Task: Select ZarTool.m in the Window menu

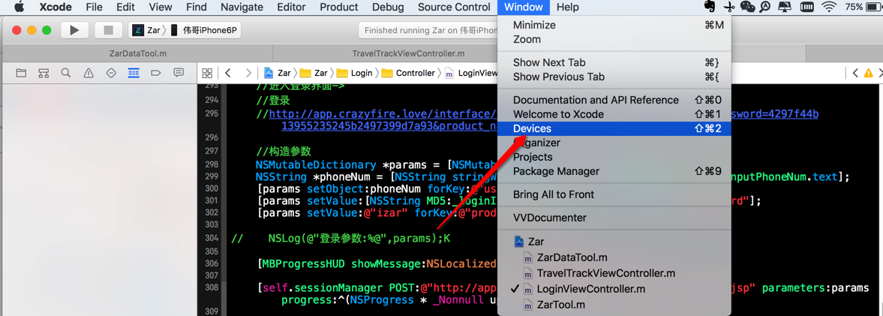Action: point(614,305)
